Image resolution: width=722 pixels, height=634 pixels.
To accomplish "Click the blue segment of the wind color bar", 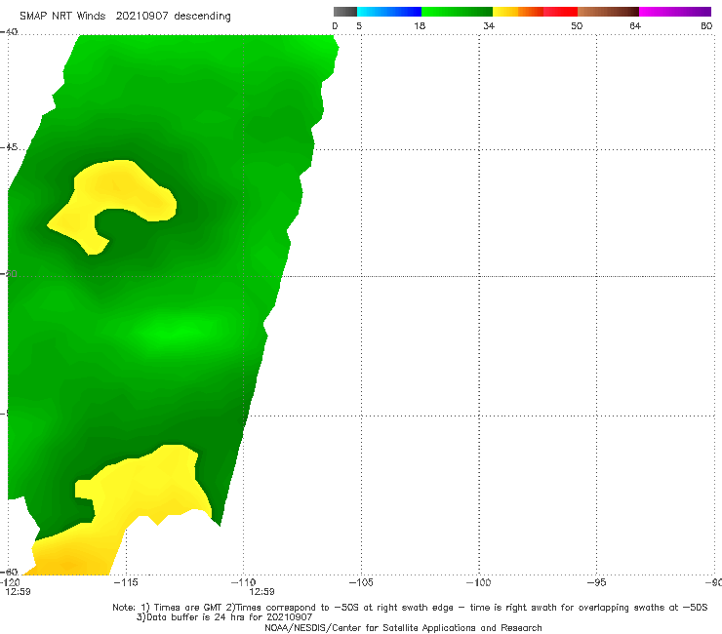I will [389, 12].
